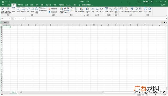Open the WordArt gallery

[x=132, y=10]
